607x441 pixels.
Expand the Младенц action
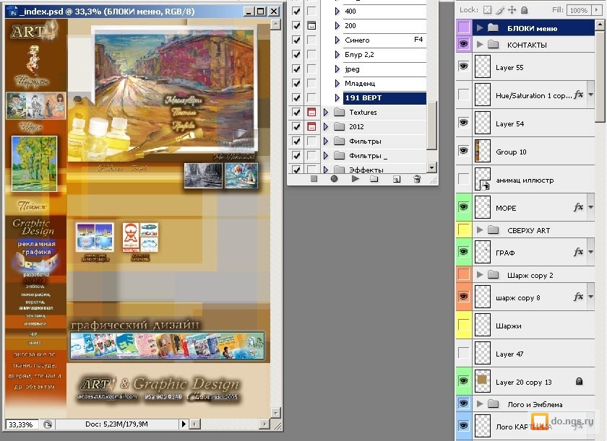click(x=337, y=84)
